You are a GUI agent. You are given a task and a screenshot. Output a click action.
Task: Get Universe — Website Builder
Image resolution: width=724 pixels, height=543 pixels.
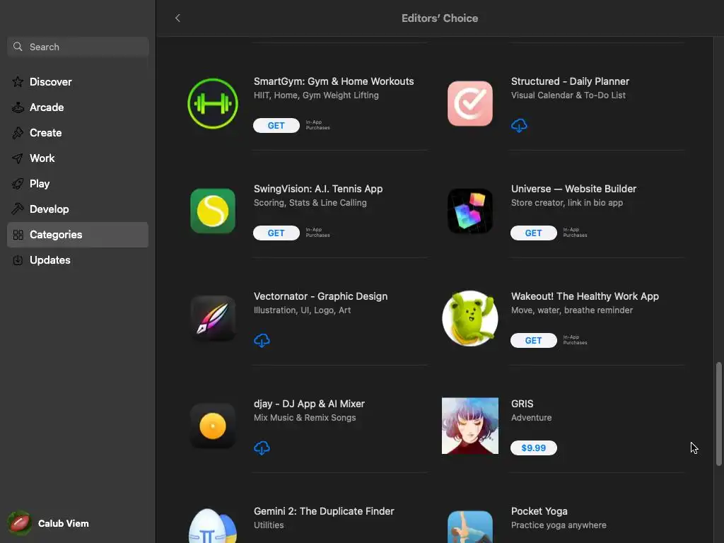533,233
